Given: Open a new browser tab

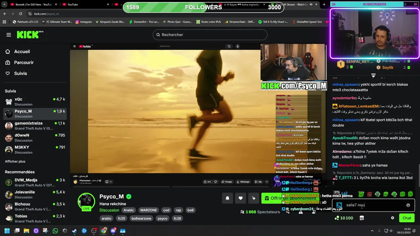Looking at the screenshot, I should point(324,5).
